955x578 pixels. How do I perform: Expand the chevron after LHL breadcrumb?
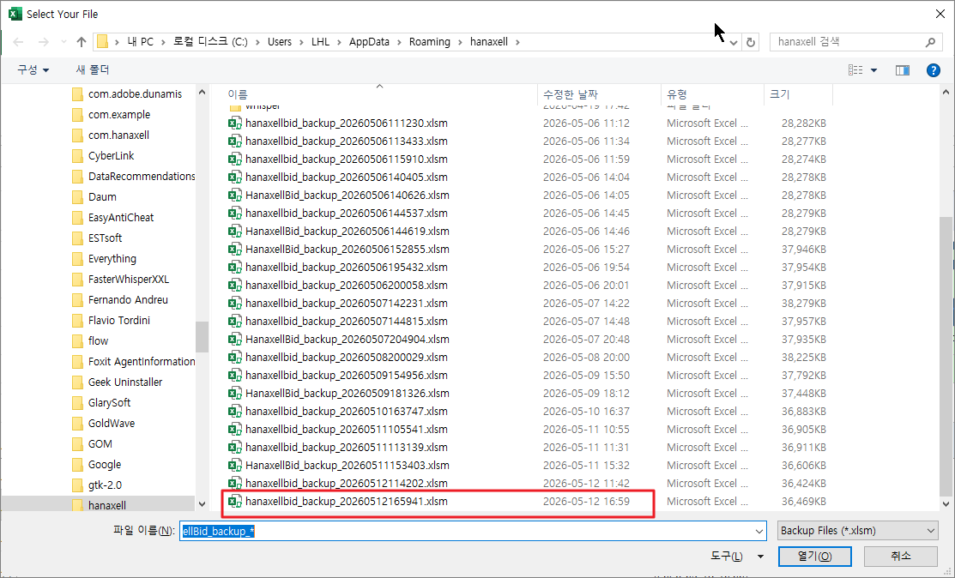click(x=339, y=42)
